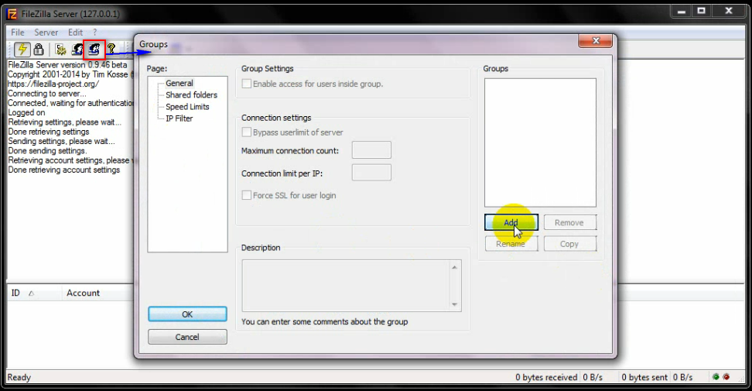
Task: Click description scrollbar down arrow
Action: coord(455,304)
